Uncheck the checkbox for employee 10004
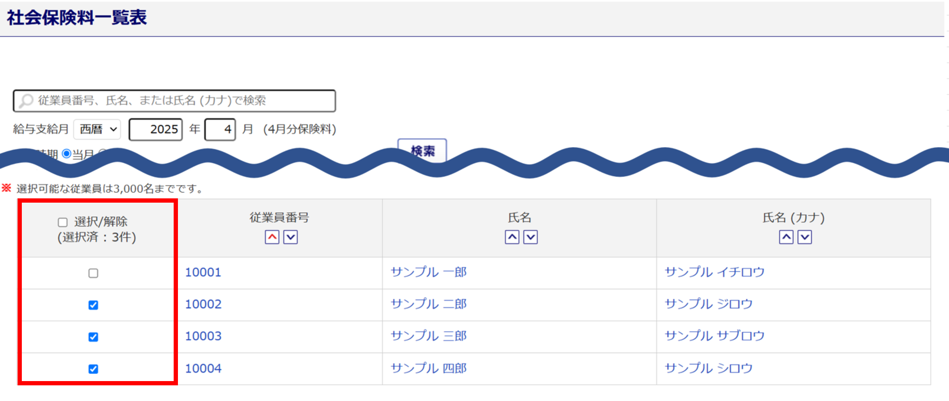 click(93, 369)
